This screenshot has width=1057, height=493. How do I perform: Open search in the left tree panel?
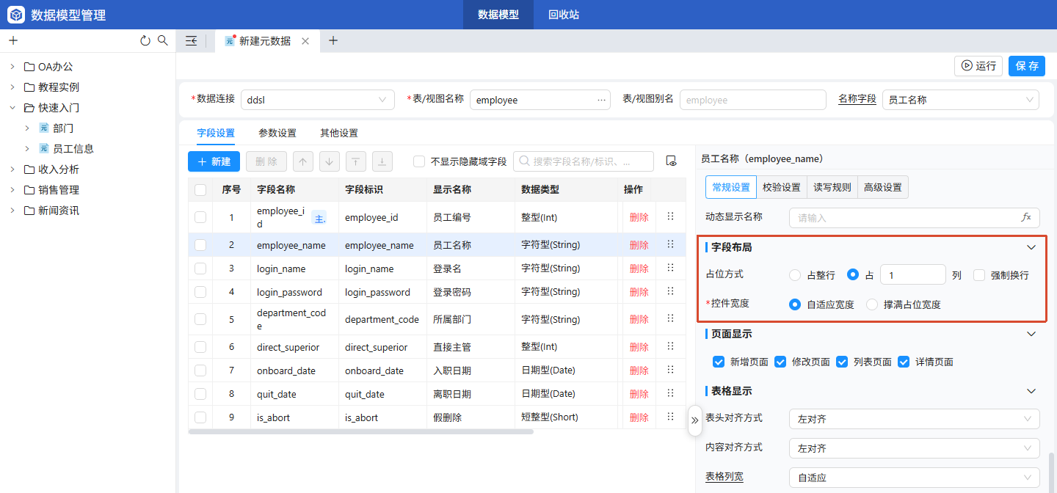click(163, 40)
